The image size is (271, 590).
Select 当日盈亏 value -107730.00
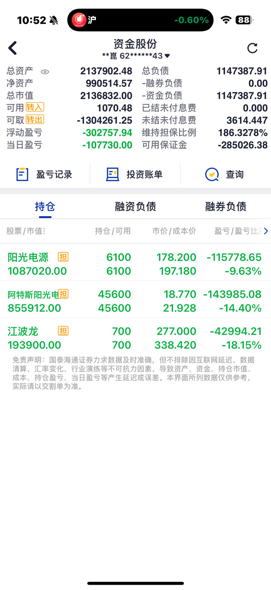[x=107, y=145]
